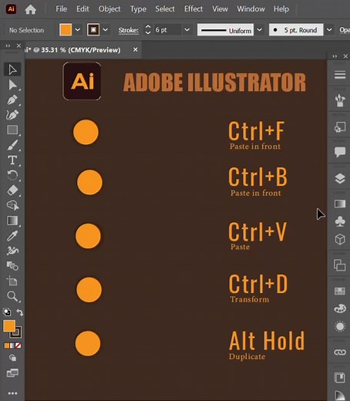The image size is (350, 401).
Task: Open the Type menu
Action: tap(138, 9)
